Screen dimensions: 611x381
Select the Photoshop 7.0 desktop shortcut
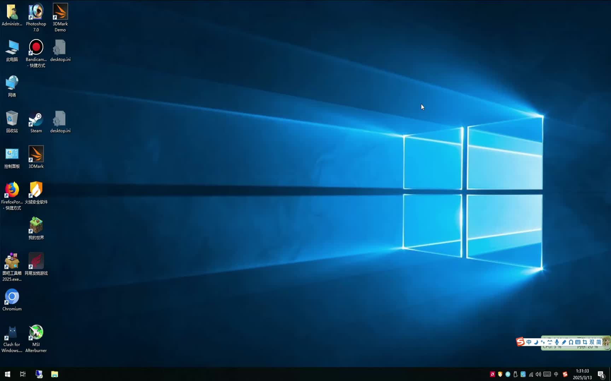[x=36, y=12]
